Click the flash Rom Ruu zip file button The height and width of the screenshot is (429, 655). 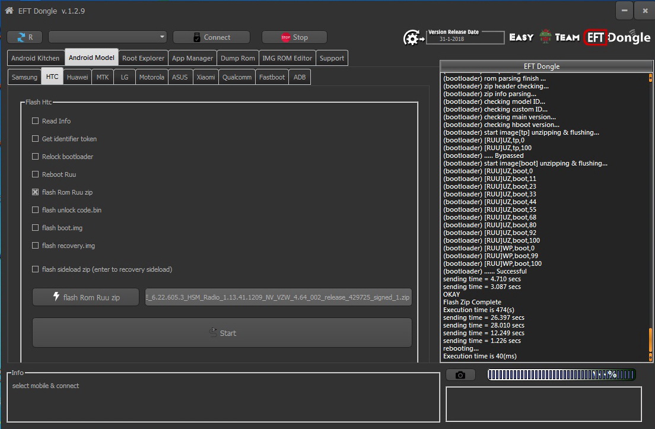(x=85, y=297)
